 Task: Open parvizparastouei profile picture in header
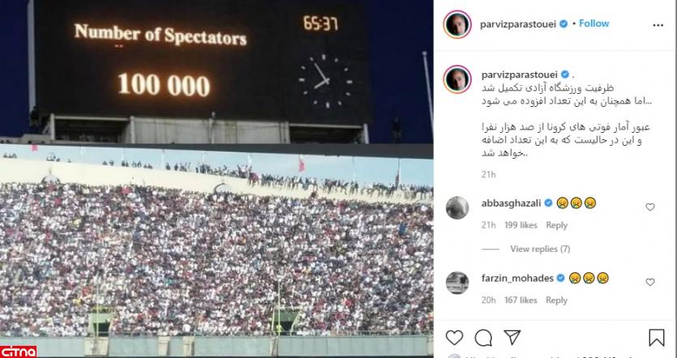pyautogui.click(x=456, y=24)
